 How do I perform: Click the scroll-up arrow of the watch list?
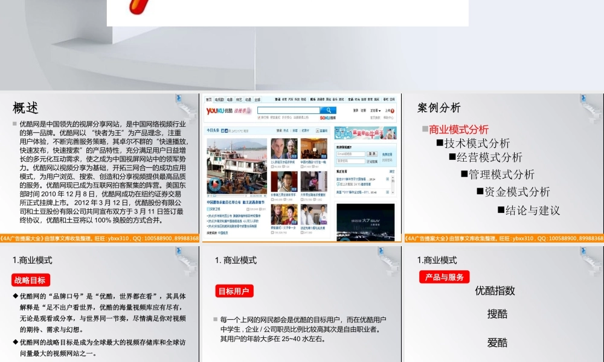point(393,177)
